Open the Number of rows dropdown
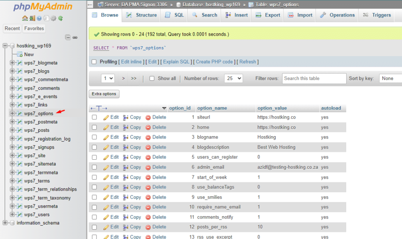 pos(233,78)
